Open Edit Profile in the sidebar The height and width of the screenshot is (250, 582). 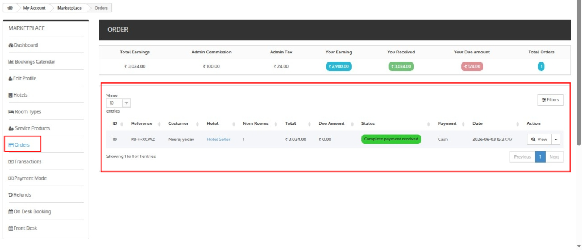[22, 78]
